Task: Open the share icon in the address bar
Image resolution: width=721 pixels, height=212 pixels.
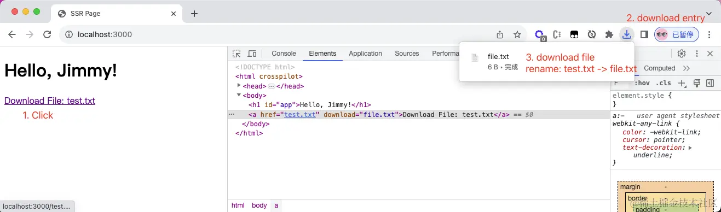Action: click(500, 34)
